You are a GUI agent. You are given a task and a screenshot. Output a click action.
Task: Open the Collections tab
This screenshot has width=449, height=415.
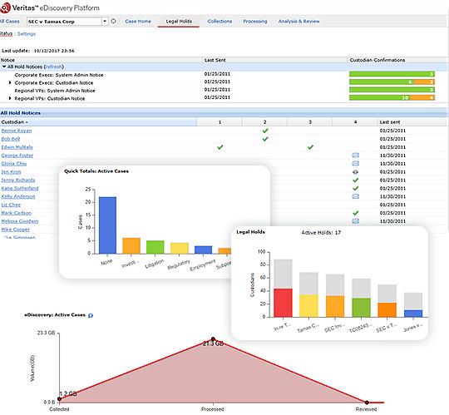pos(220,21)
